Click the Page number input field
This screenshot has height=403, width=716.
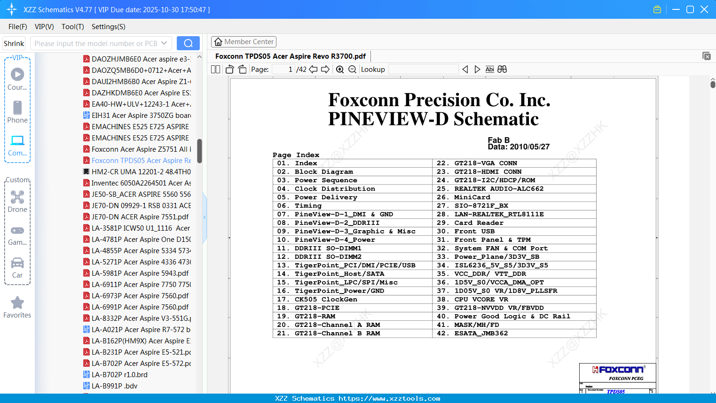283,70
